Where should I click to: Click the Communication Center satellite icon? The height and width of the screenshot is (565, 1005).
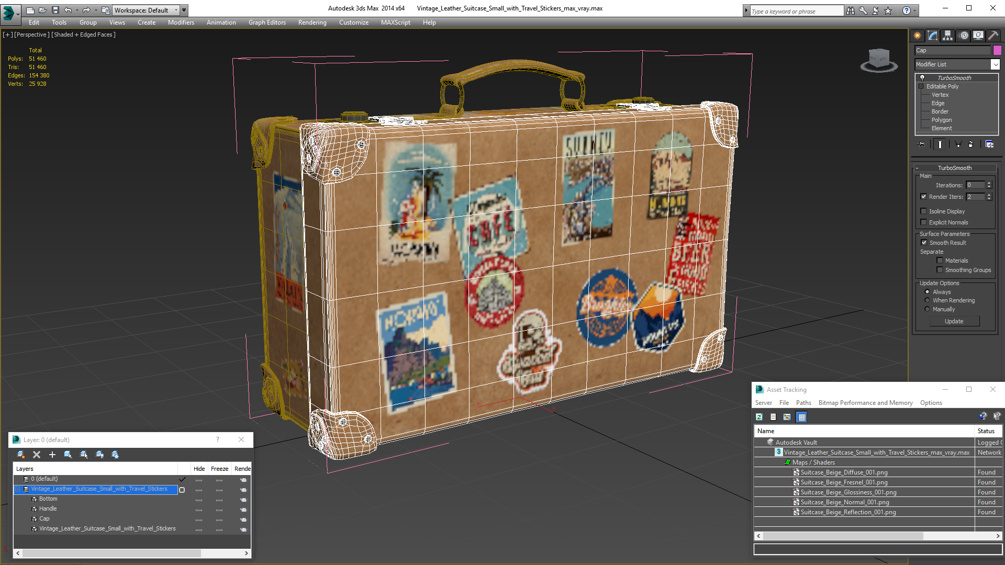coord(876,10)
